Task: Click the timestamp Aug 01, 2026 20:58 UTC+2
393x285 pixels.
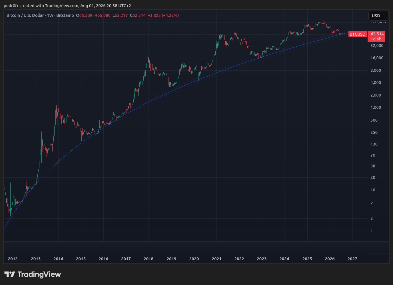Action: point(106,6)
